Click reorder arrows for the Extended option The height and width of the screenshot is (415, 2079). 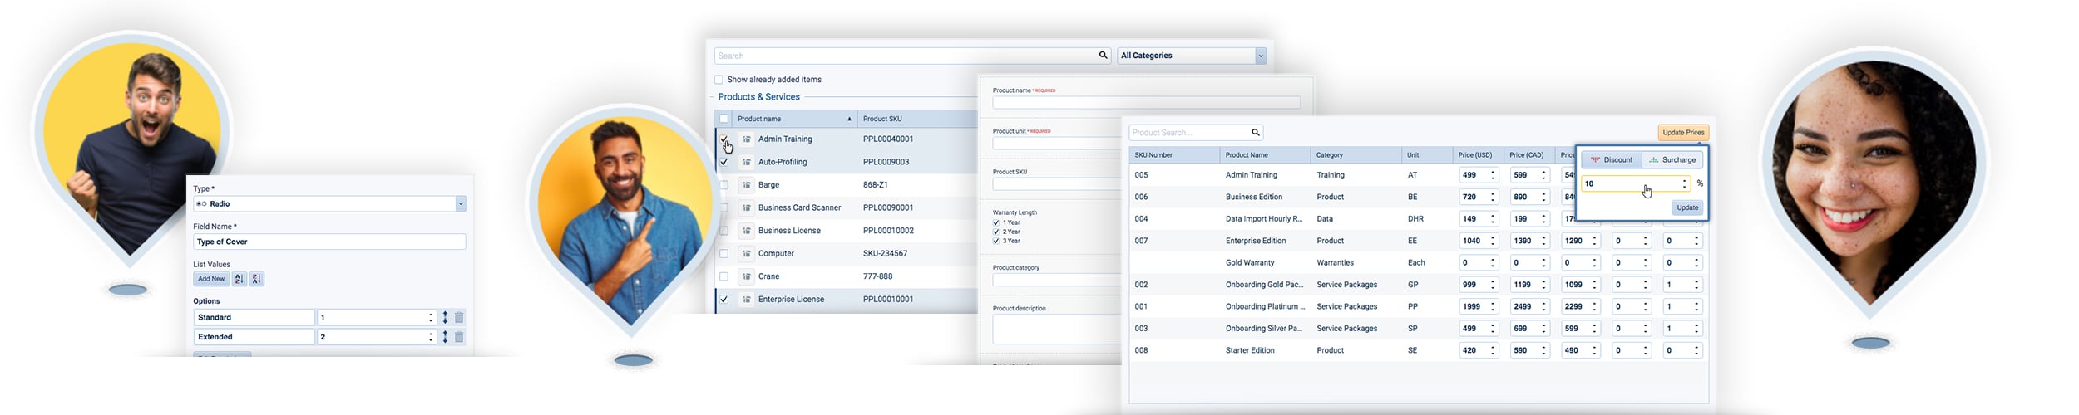tap(445, 337)
